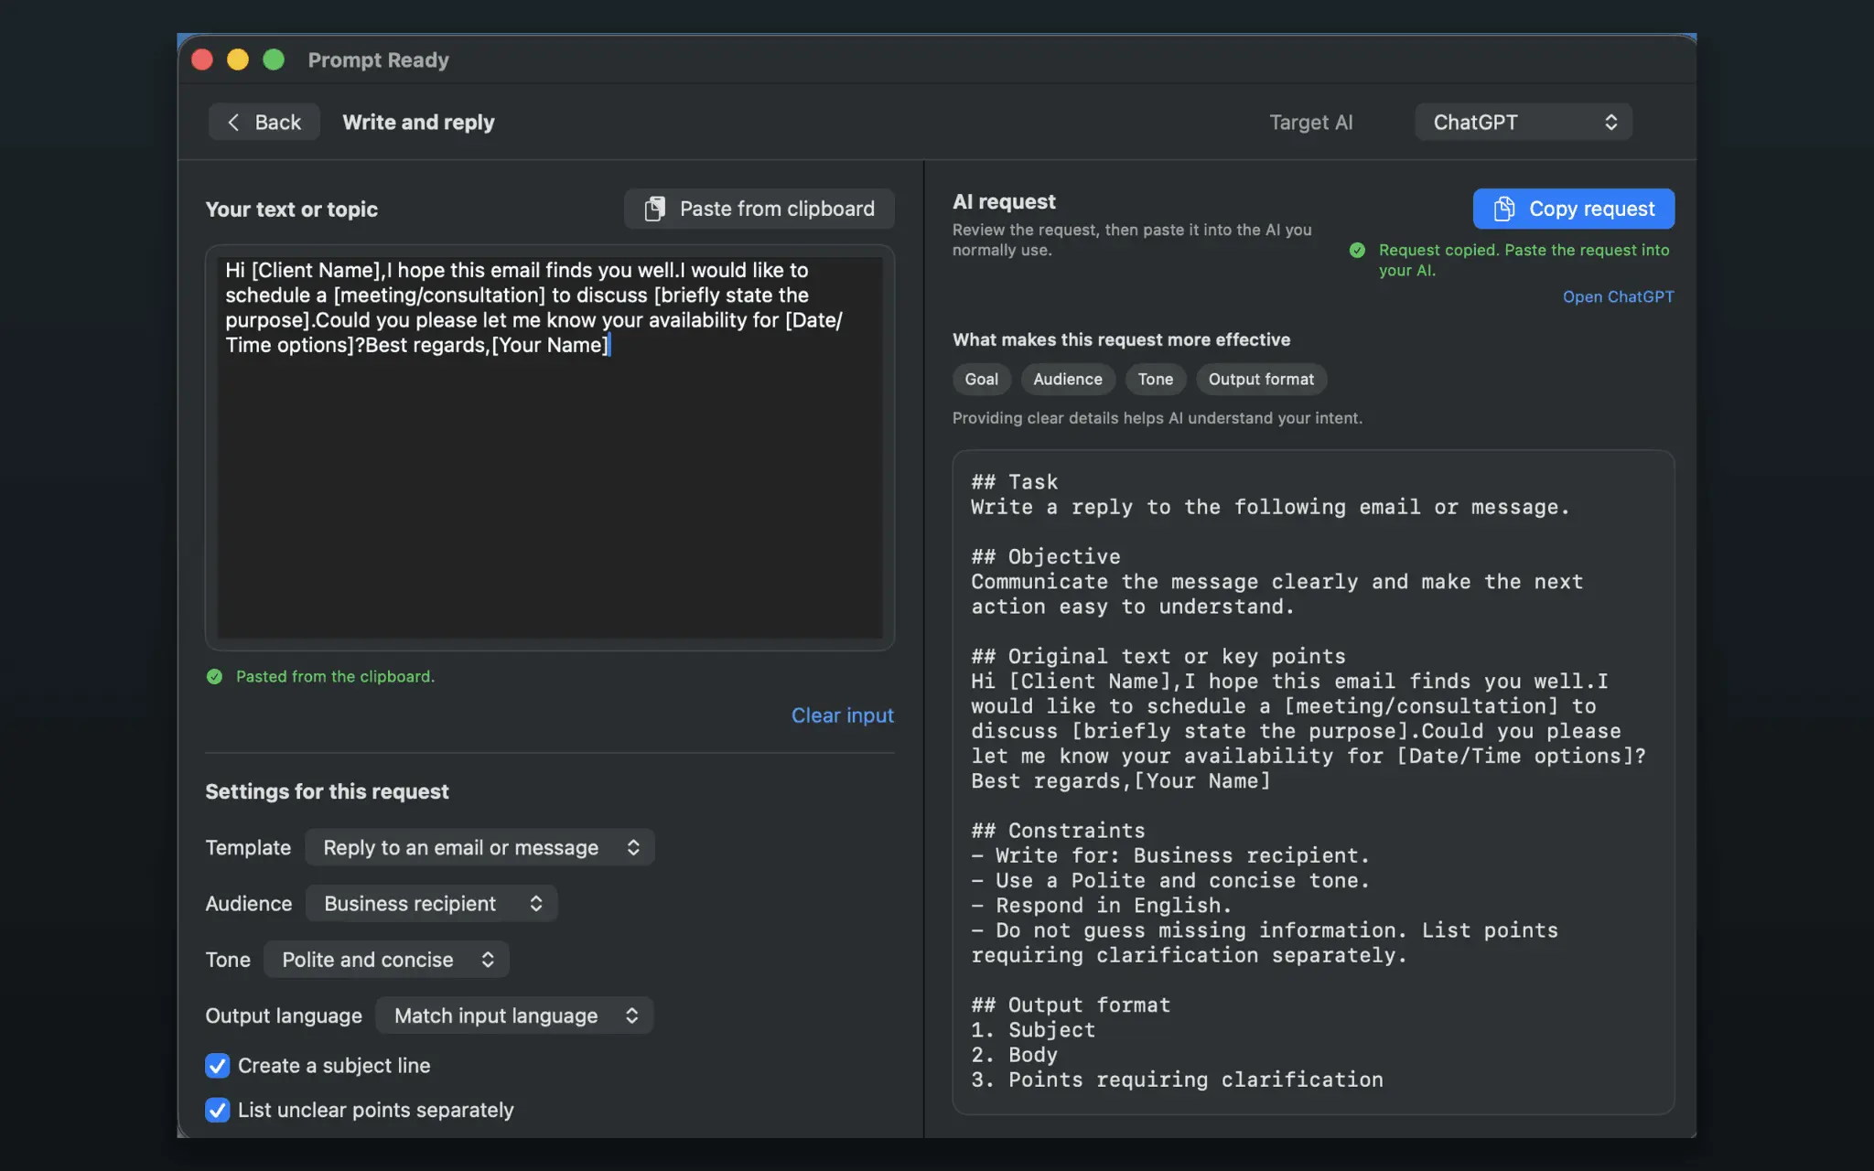Click the copy icon in Copy request
Image resolution: width=1874 pixels, height=1171 pixels.
[1503, 209]
